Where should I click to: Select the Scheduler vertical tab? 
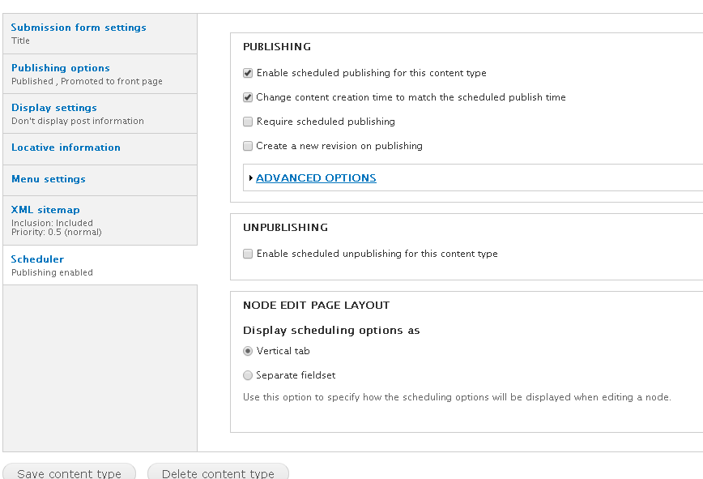100,265
